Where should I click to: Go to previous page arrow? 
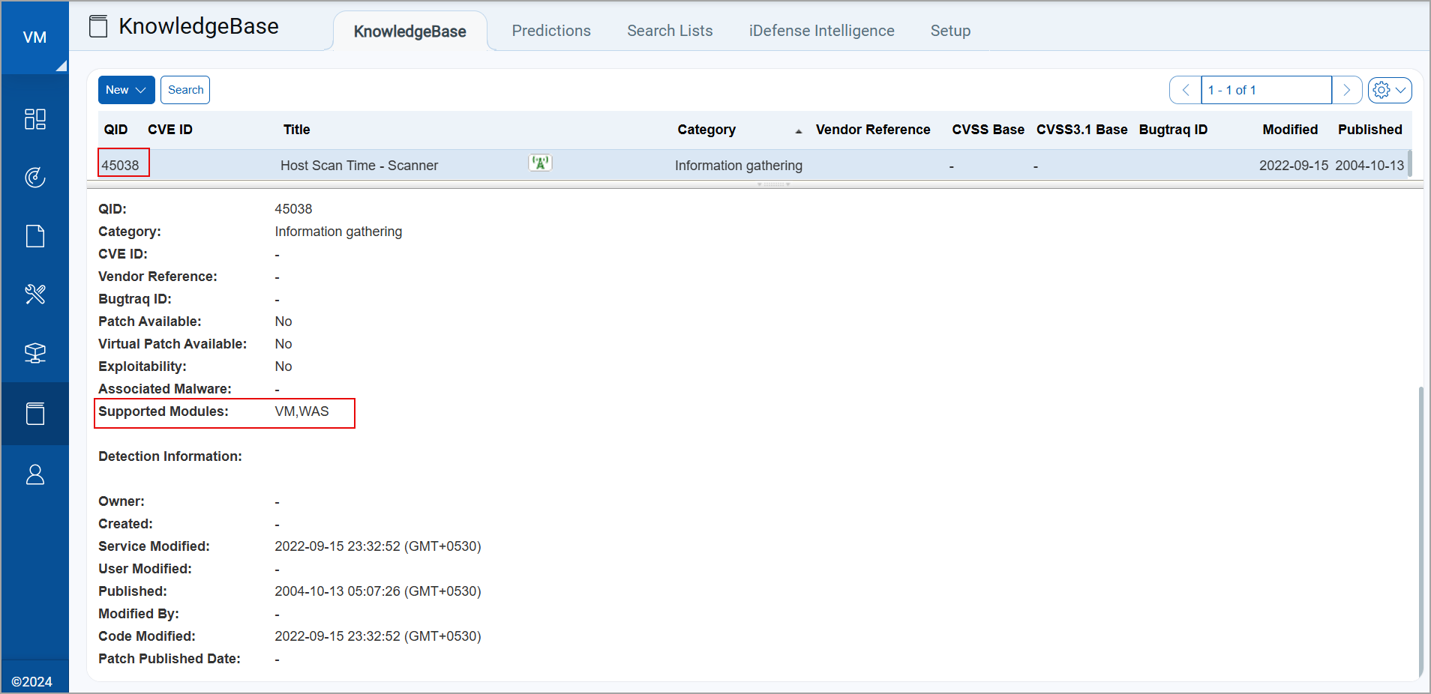click(x=1185, y=90)
